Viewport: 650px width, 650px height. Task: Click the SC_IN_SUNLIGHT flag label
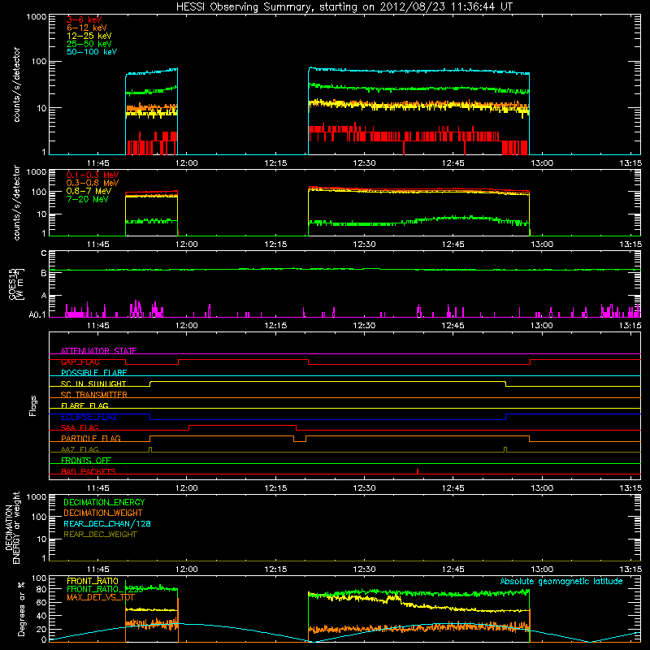(93, 383)
